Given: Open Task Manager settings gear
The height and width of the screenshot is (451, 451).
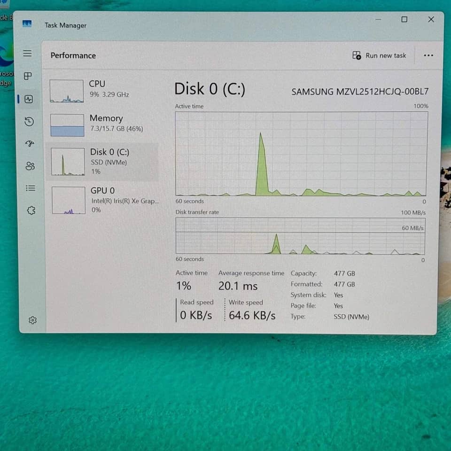Looking at the screenshot, I should pos(32,320).
